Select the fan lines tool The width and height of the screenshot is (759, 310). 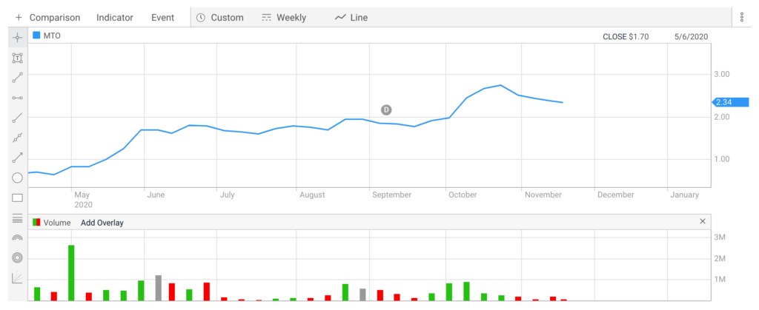coord(18,277)
